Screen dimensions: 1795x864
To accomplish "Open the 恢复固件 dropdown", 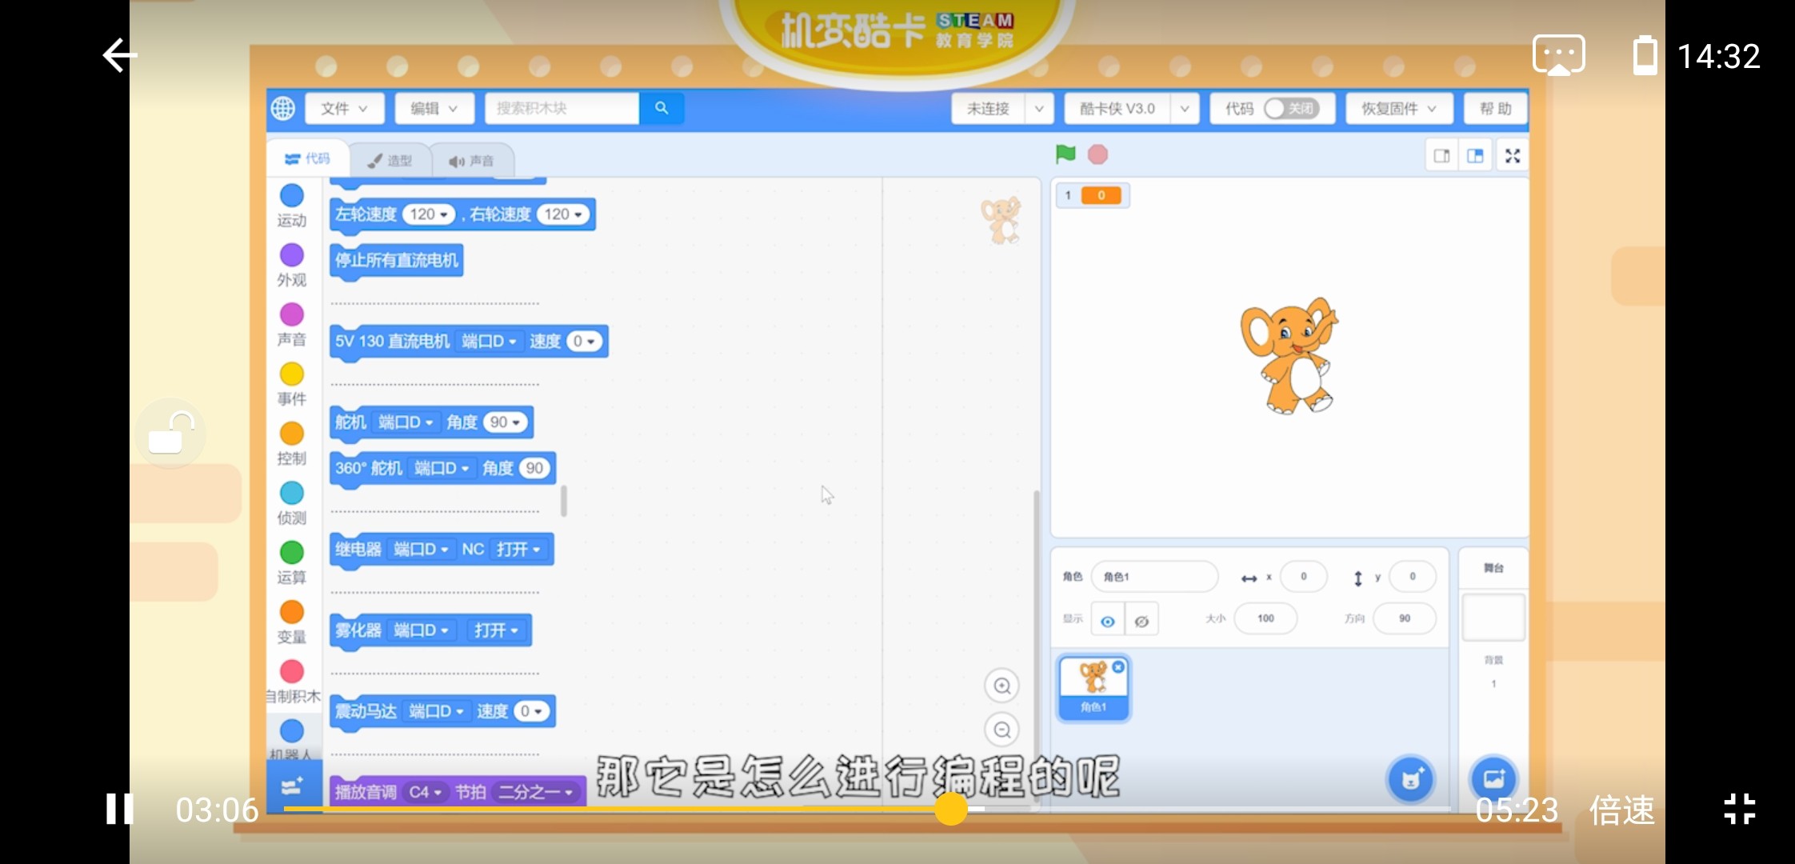I will pos(1398,108).
